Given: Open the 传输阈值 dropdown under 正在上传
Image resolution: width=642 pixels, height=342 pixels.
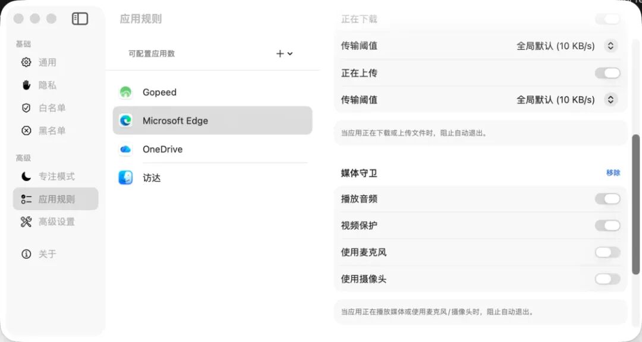Looking at the screenshot, I should pos(610,100).
